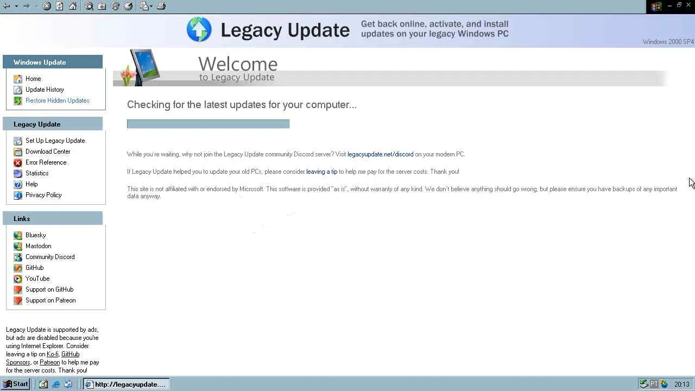Open the Favorites folder toolbar icon
695x391 pixels.
tap(102, 6)
